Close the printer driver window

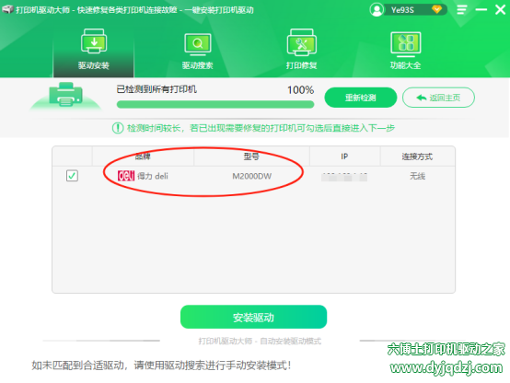[x=500, y=10]
